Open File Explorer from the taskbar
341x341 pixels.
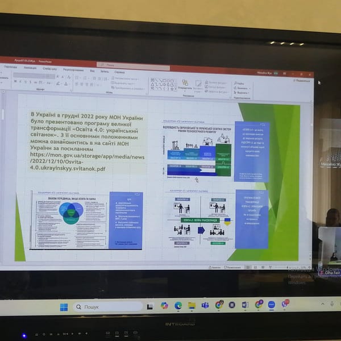coord(192,305)
